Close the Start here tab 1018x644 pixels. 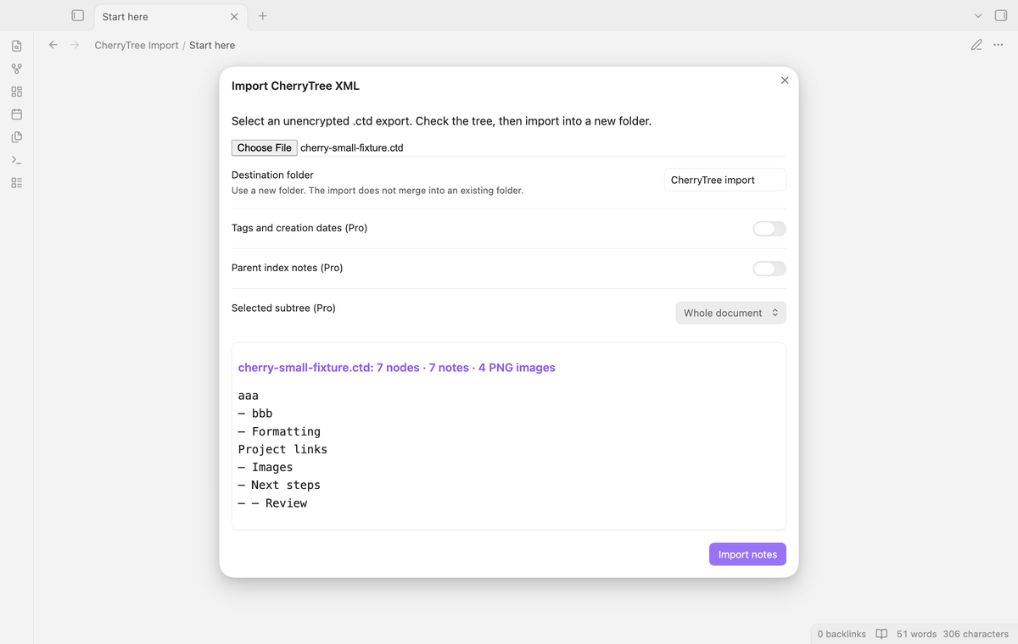point(234,17)
